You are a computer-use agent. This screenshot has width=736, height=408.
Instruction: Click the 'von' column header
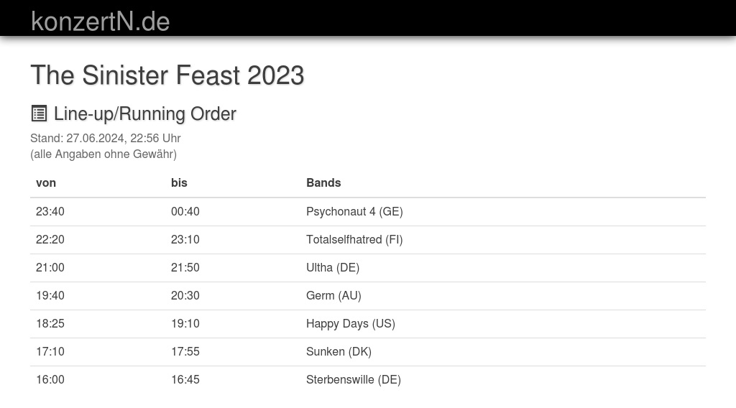pyautogui.click(x=46, y=182)
